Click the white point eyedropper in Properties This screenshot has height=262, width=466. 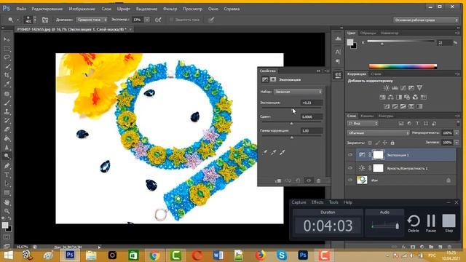click(x=282, y=152)
